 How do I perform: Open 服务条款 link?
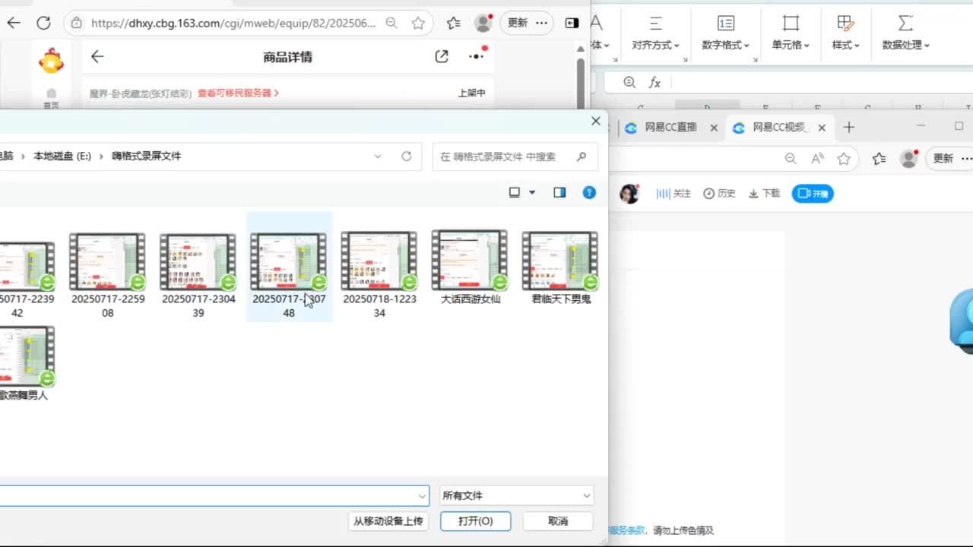click(628, 530)
